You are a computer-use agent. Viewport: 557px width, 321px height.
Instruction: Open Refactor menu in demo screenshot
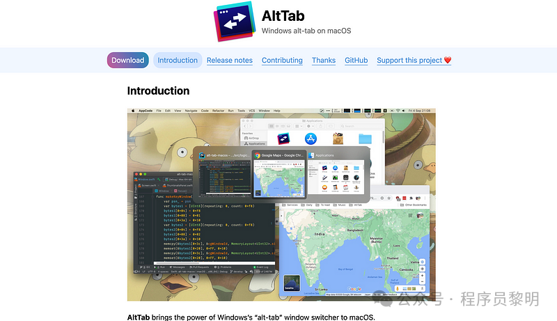tap(218, 111)
